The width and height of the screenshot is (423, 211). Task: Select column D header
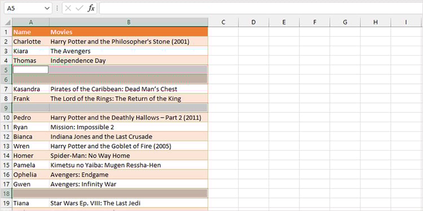[x=253, y=23]
